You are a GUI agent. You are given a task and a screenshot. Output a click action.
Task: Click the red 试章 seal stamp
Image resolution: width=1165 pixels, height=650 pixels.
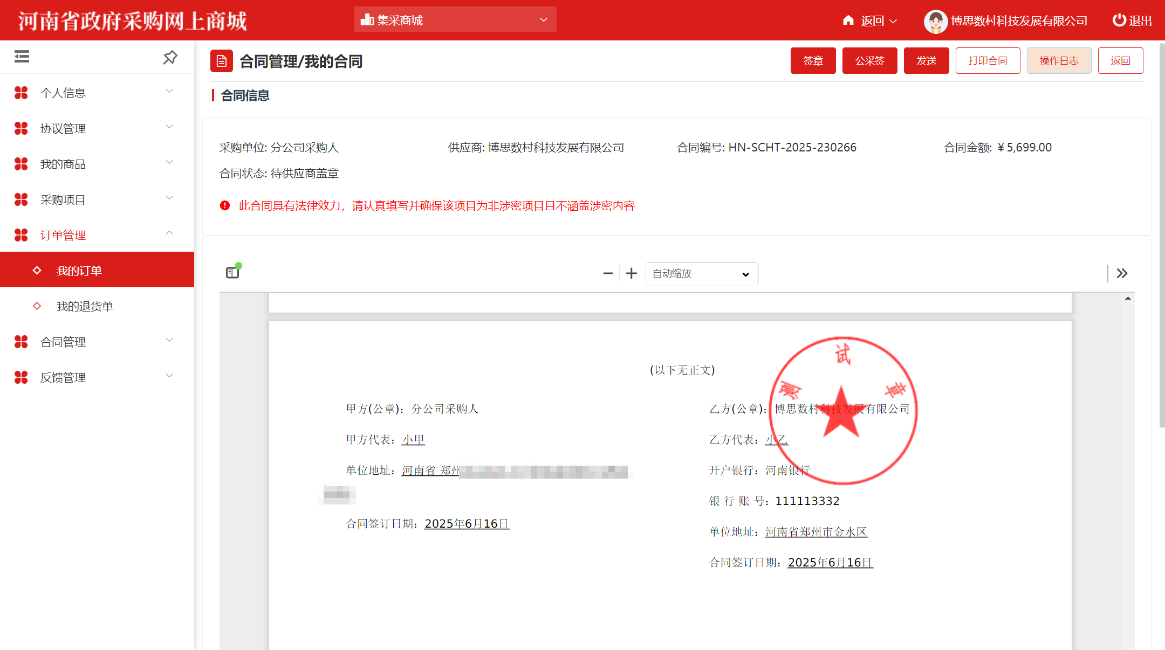click(843, 410)
